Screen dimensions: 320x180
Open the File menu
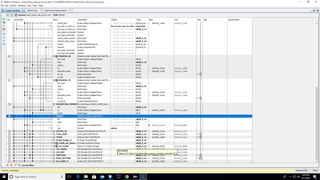[2, 5]
